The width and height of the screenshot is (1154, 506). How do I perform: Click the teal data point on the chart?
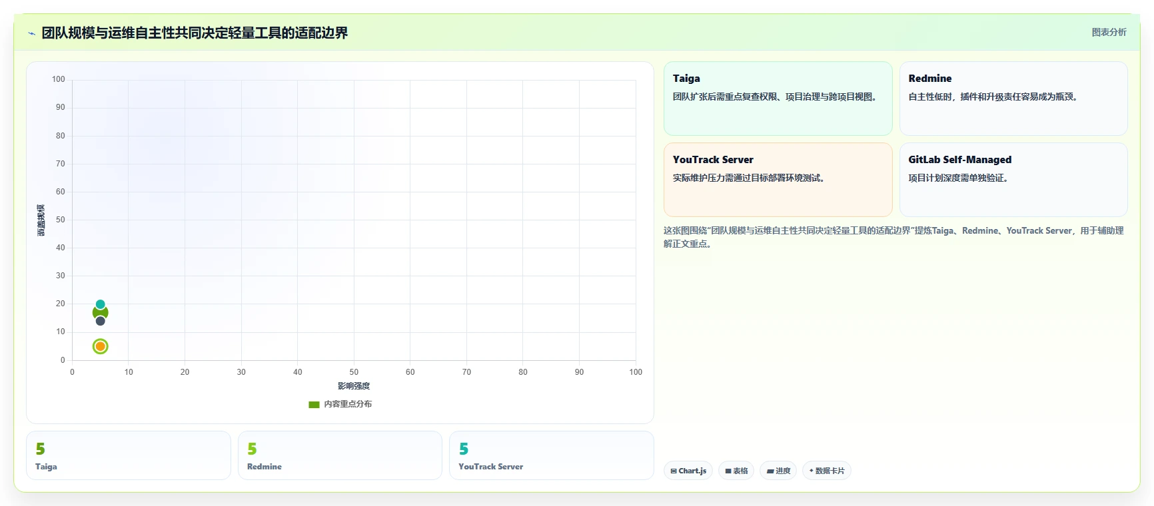100,304
